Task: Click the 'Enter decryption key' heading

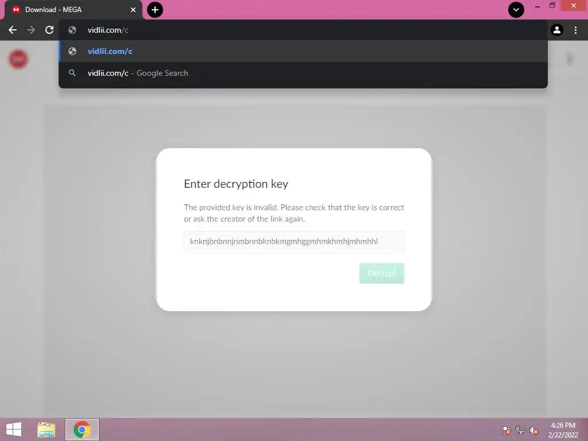Action: 236,184
